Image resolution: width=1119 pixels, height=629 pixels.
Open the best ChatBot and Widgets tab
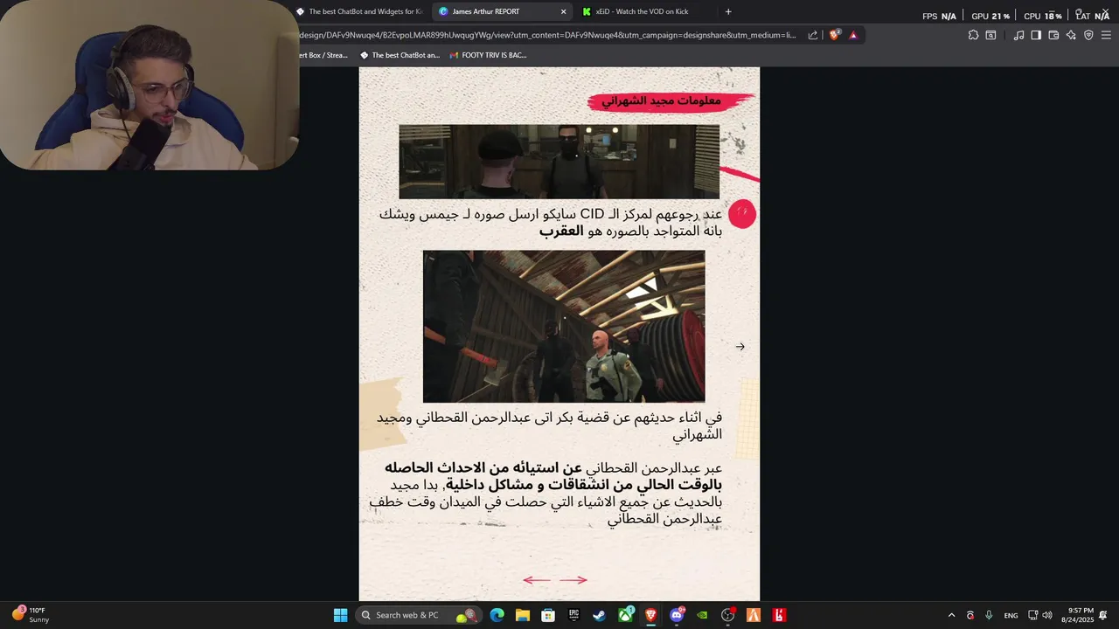coord(359,11)
